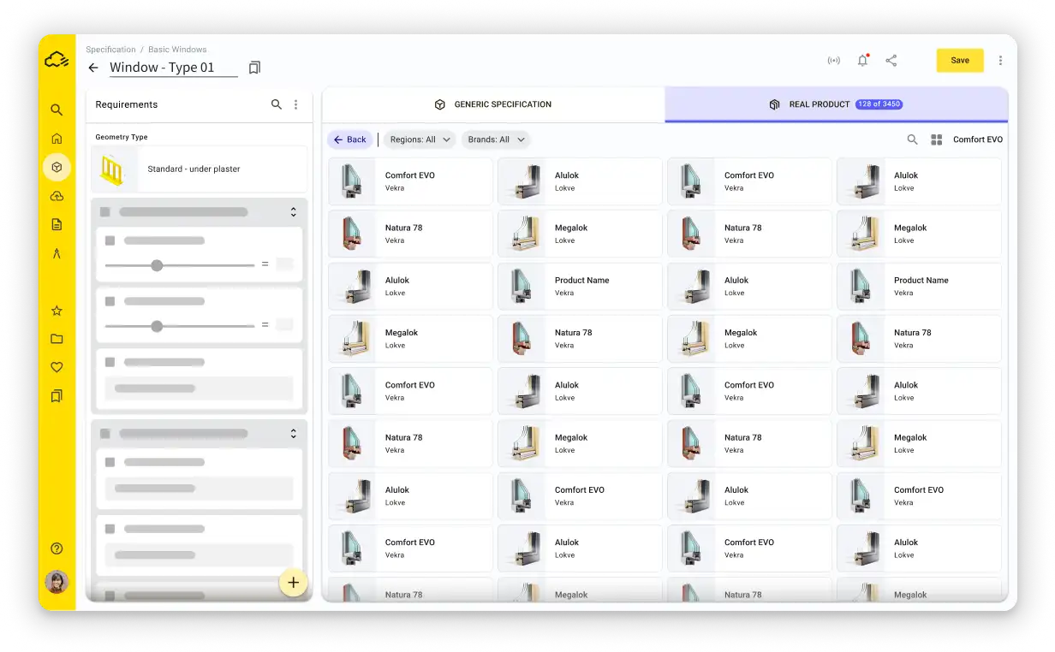Open cloud upload in the sidebar
This screenshot has width=1055, height=652.
click(x=57, y=196)
